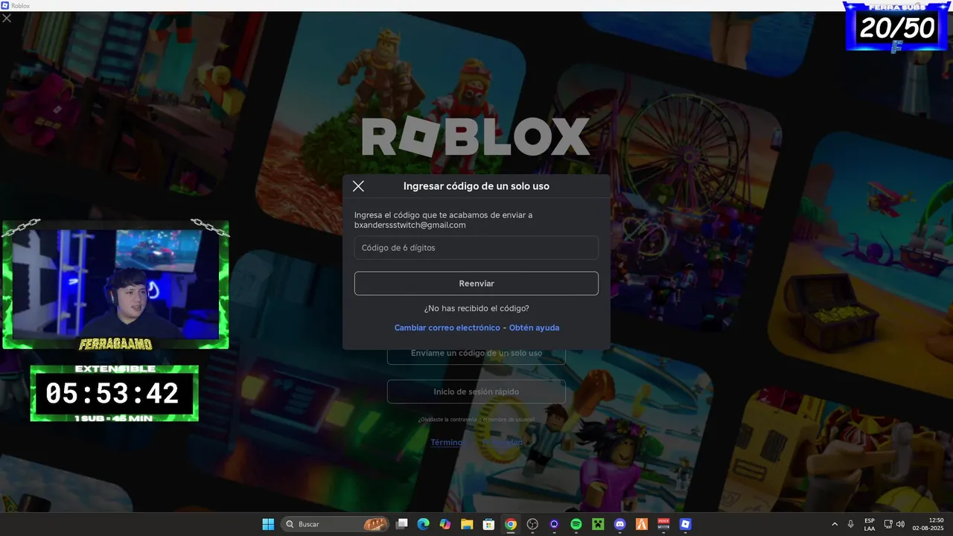This screenshot has height=536, width=953.
Task: Open OBS Studio from the taskbar
Action: (532, 524)
